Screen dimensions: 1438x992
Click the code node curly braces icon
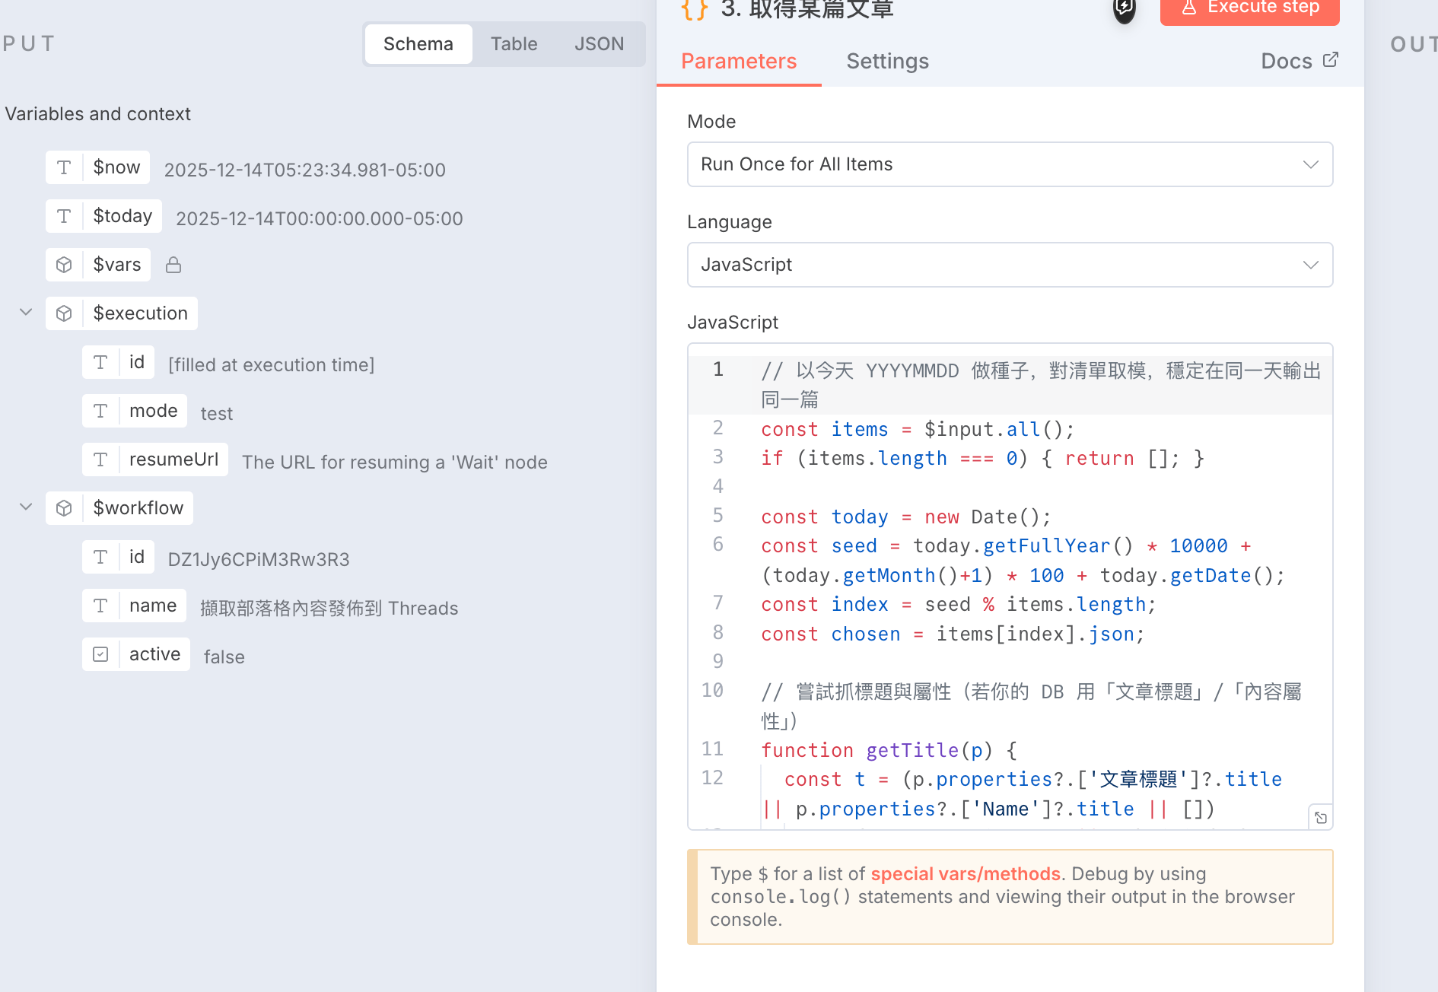(694, 9)
